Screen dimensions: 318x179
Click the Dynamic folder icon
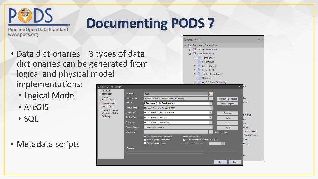(x=199, y=78)
